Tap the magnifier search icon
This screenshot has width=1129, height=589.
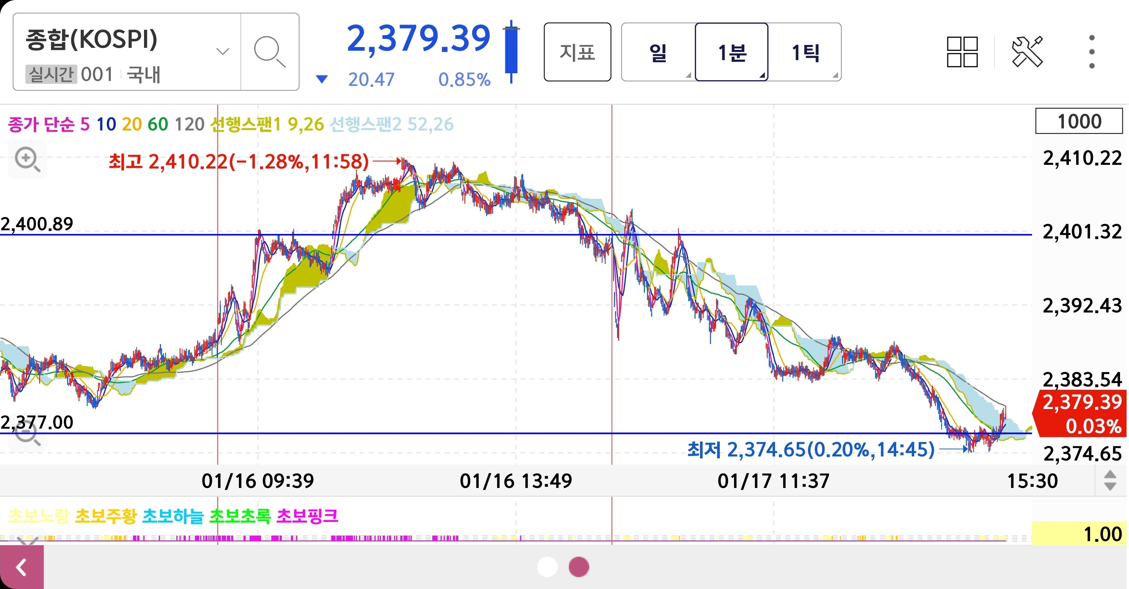pyautogui.click(x=269, y=52)
